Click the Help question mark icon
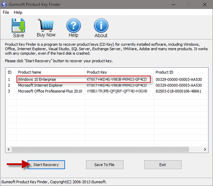This screenshot has height=186, width=213. coord(73,26)
